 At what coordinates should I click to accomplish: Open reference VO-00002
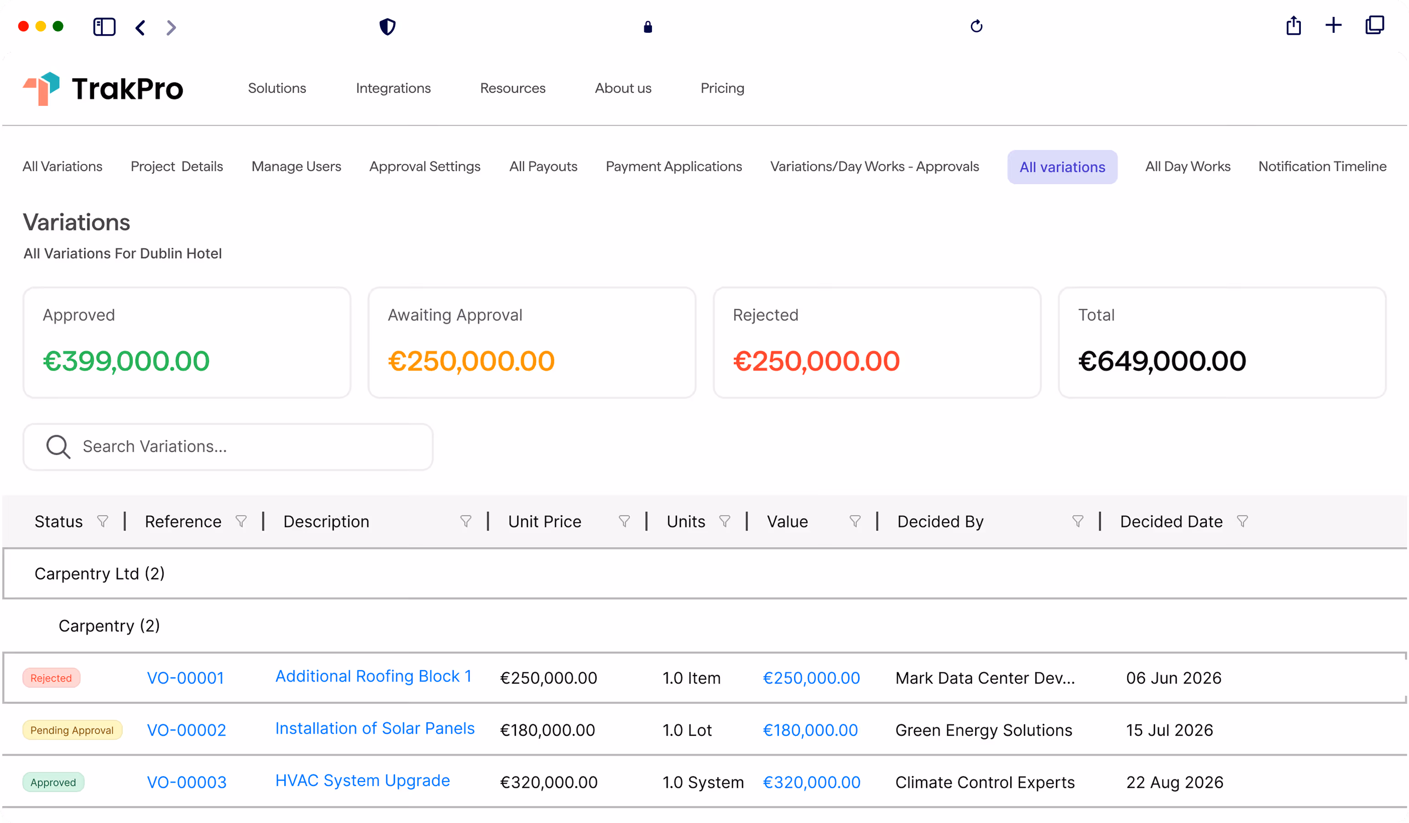(186, 730)
